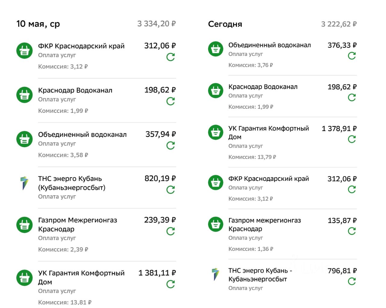Repeat Краснодар Водоканал payment in left list
Screen dimensions: 386x308
pyautogui.click(x=171, y=101)
